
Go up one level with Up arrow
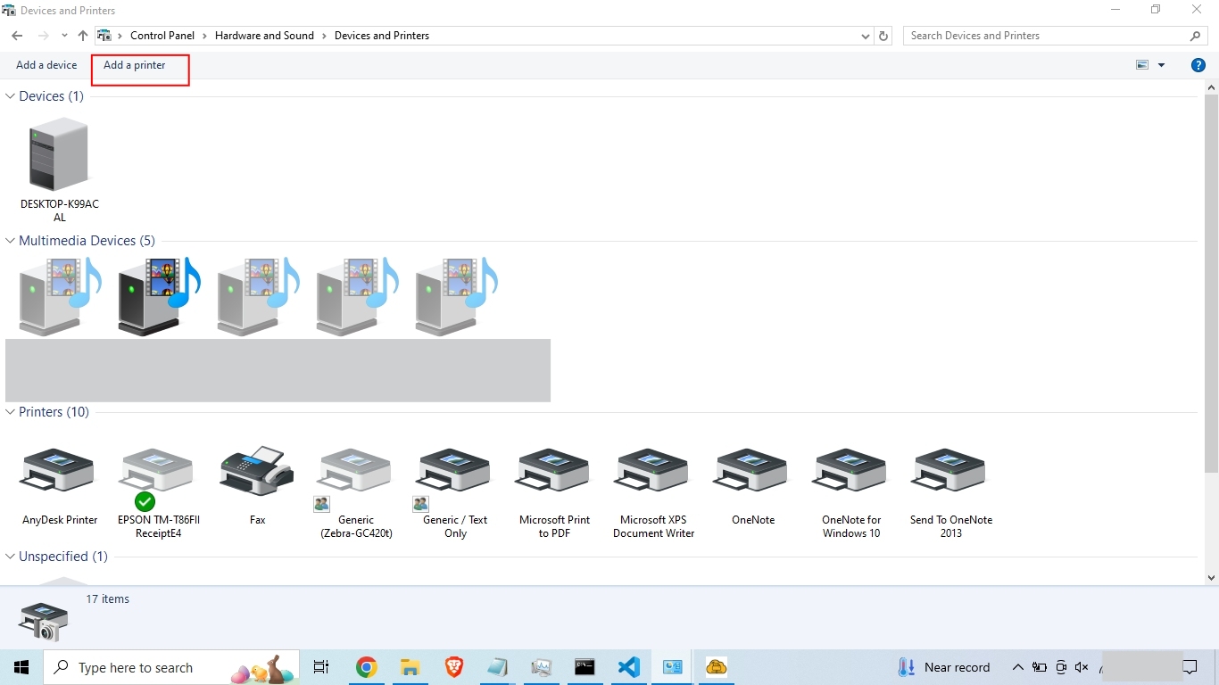[x=83, y=36]
